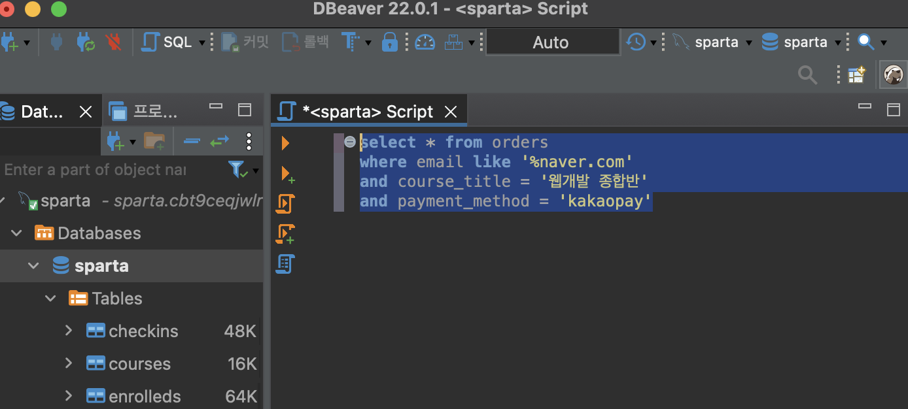Image resolution: width=908 pixels, height=409 pixels.
Task: Click the Explain execution plan icon
Action: pyautogui.click(x=285, y=264)
